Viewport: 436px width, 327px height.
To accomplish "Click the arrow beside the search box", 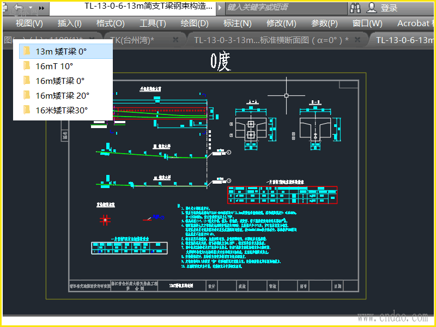I will [x=220, y=8].
